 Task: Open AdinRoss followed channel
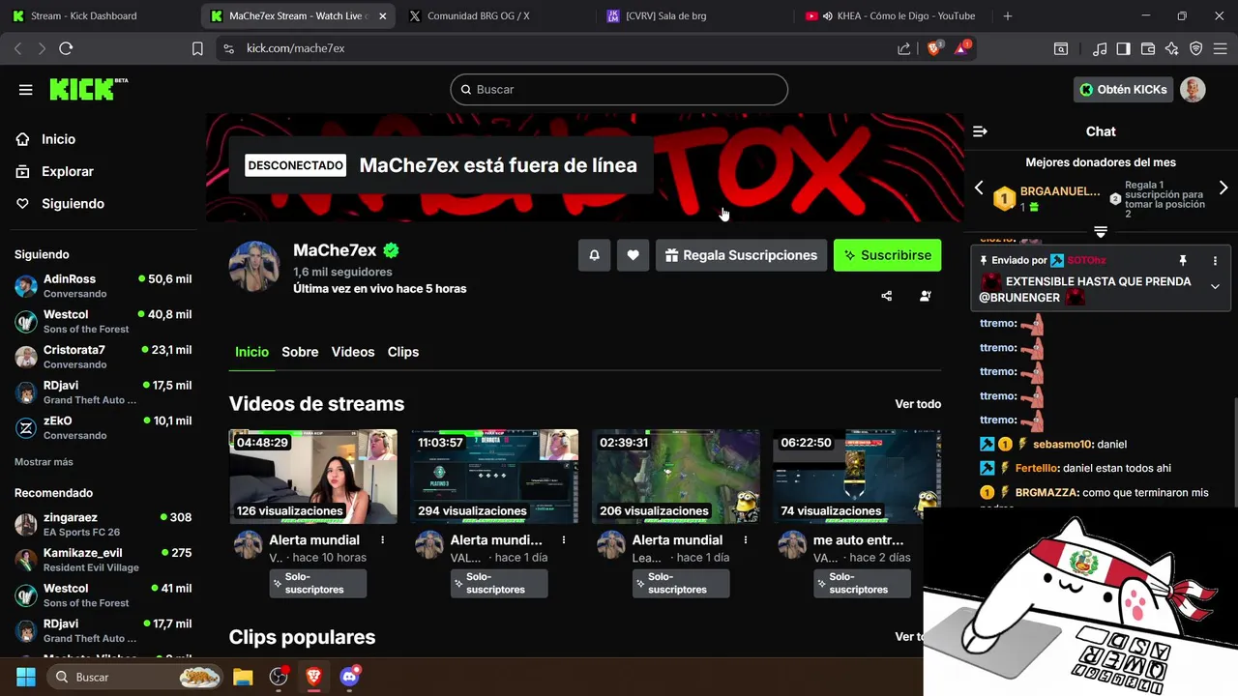pyautogui.click(x=103, y=285)
